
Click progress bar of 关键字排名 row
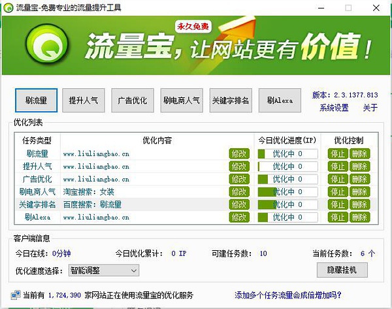click(287, 204)
